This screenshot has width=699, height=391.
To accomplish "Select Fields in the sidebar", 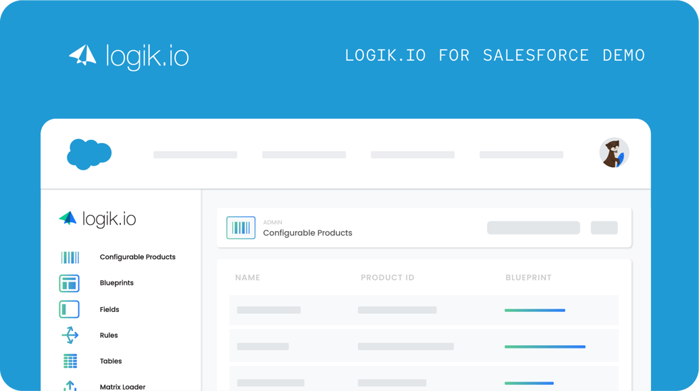I will (x=109, y=309).
